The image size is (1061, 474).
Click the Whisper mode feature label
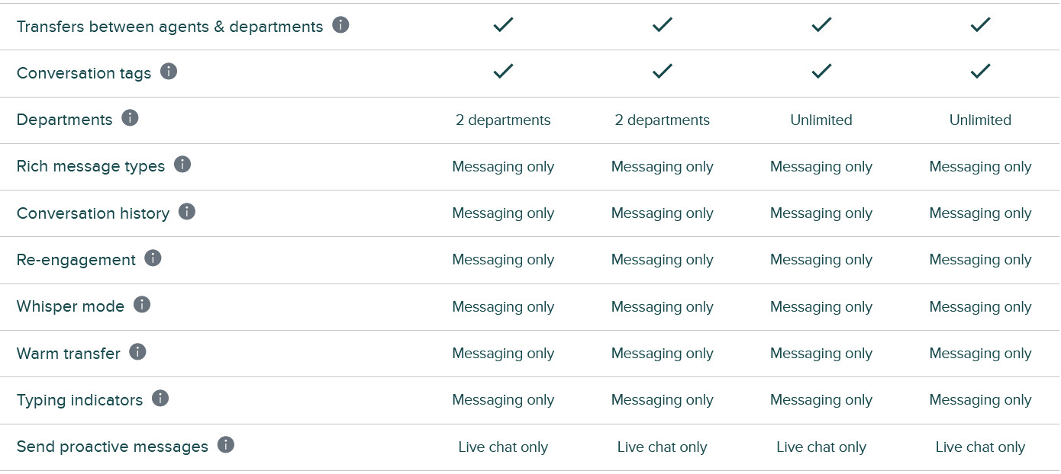[70, 306]
